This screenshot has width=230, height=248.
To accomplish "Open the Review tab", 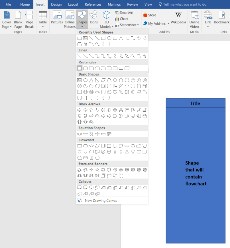I will [x=132, y=4].
